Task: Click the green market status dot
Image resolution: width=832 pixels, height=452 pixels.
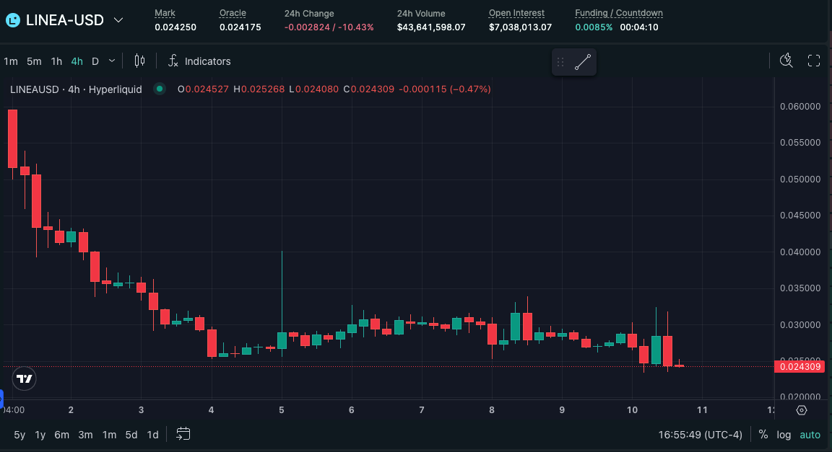Action: [x=159, y=89]
